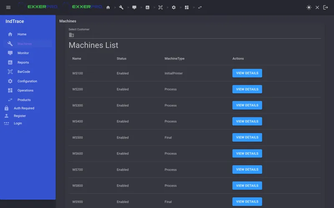
Task: View details for machine WS100
Action: (247, 73)
